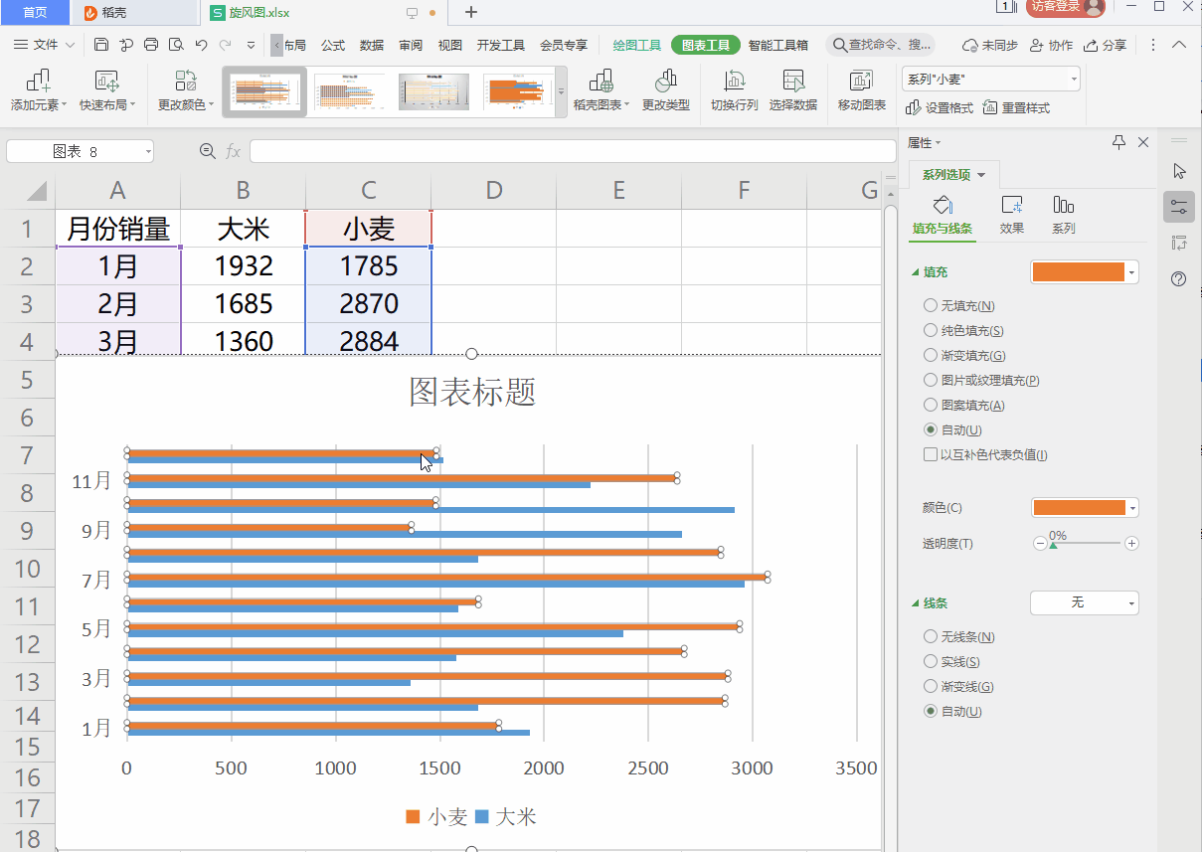Click Reset Style (重置样式)

click(x=1016, y=107)
